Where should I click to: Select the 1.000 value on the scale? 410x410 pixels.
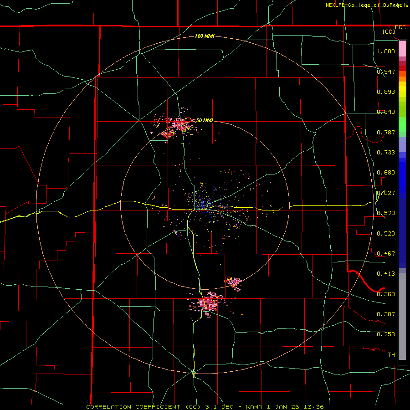point(386,51)
